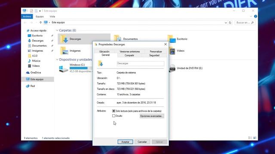275x154 pixels.
Task: Click the folder icon in Propiedades title bar
Action: 96,44
